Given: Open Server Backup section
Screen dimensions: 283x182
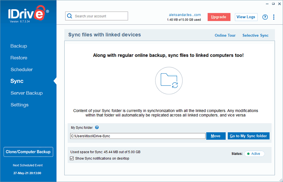Looking at the screenshot, I should click(x=27, y=93).
